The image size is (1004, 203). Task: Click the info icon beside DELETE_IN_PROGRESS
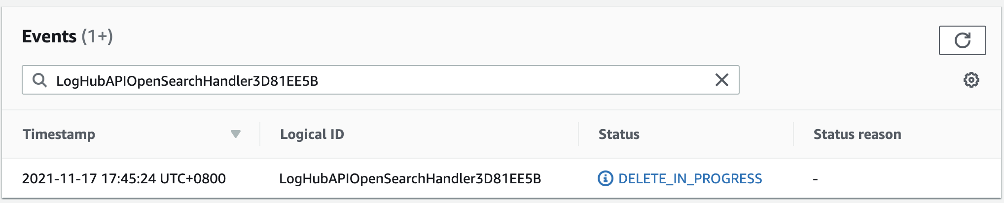(x=605, y=178)
